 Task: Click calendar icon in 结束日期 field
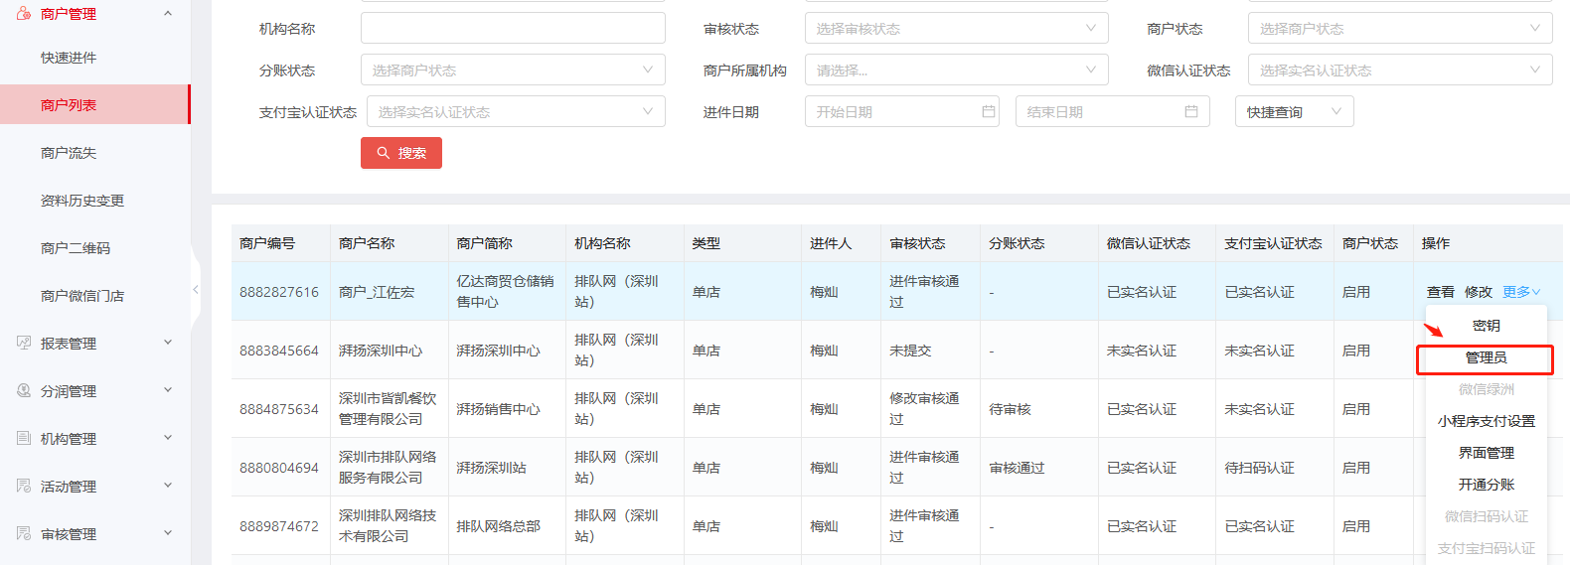(x=1191, y=111)
